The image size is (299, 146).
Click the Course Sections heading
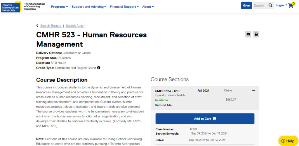click(x=170, y=79)
